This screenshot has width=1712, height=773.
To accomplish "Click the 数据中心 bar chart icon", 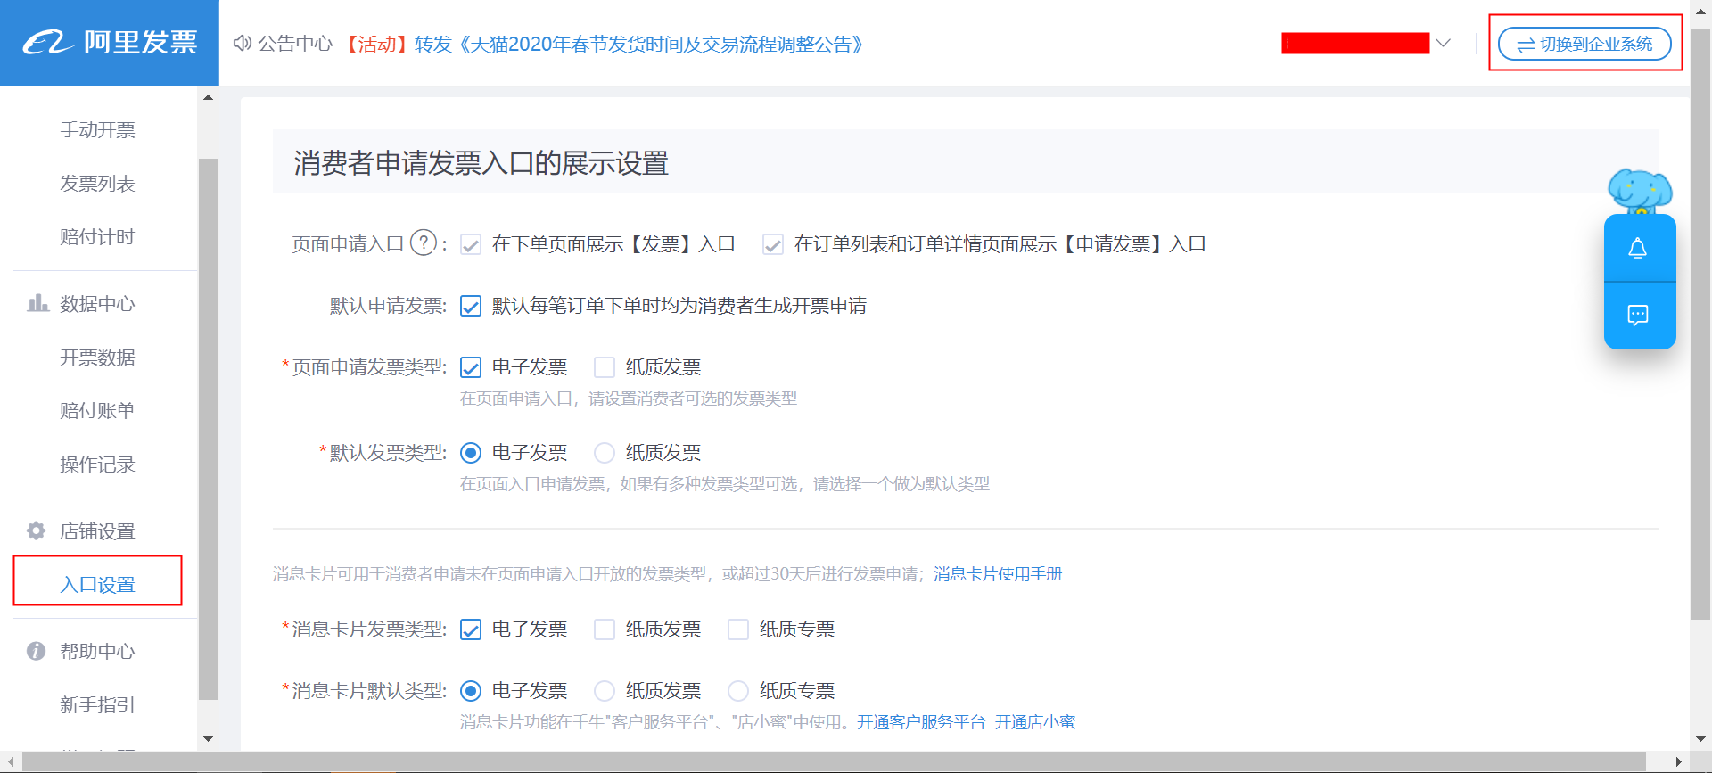I will tap(37, 304).
